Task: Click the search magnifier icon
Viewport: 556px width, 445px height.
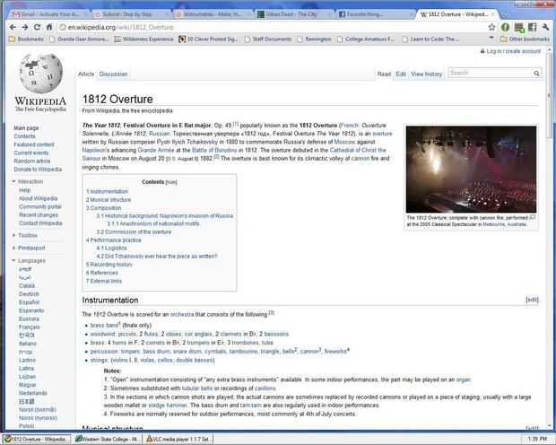Action: tap(536, 73)
